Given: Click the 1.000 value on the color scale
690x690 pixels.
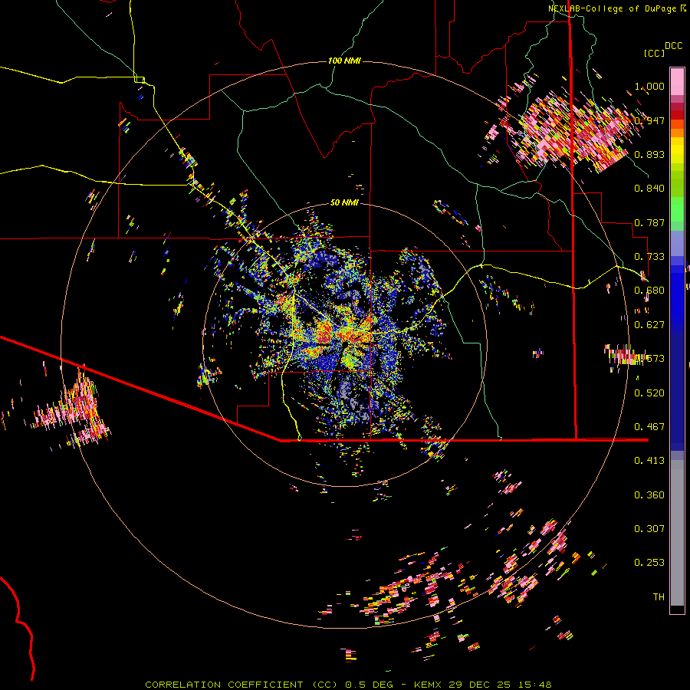Looking at the screenshot, I should coord(649,86).
